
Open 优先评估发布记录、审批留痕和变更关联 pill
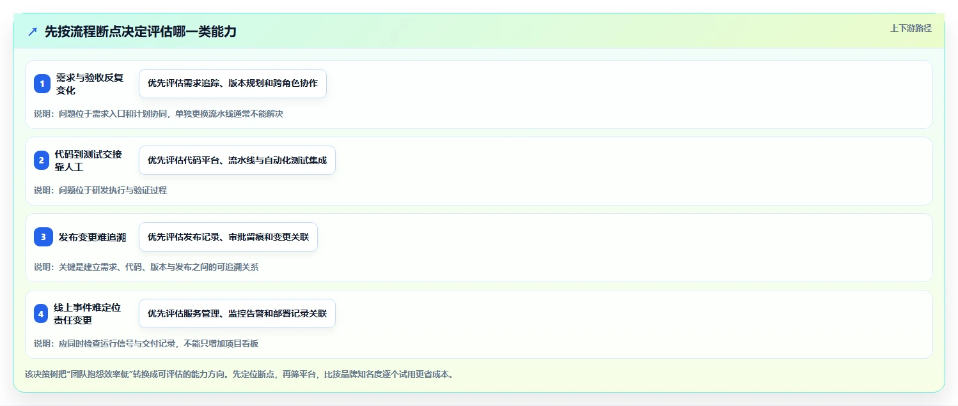pyautogui.click(x=228, y=237)
